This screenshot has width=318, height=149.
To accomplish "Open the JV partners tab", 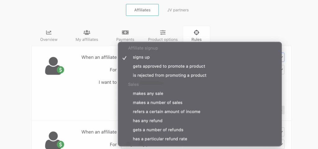I will (x=178, y=10).
